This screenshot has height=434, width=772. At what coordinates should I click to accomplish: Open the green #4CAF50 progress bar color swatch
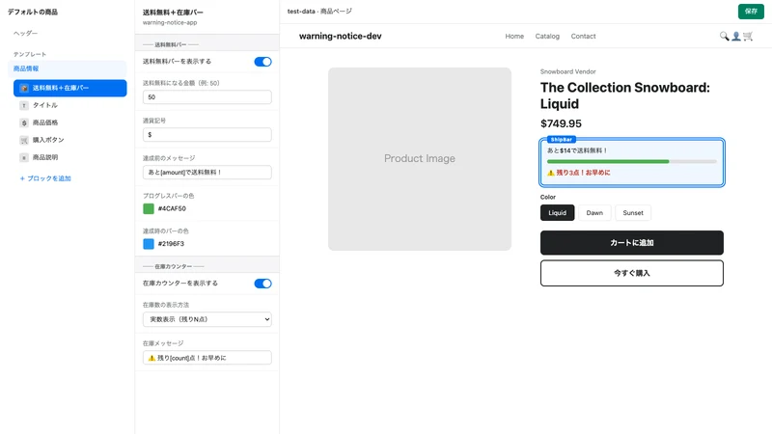coord(149,208)
